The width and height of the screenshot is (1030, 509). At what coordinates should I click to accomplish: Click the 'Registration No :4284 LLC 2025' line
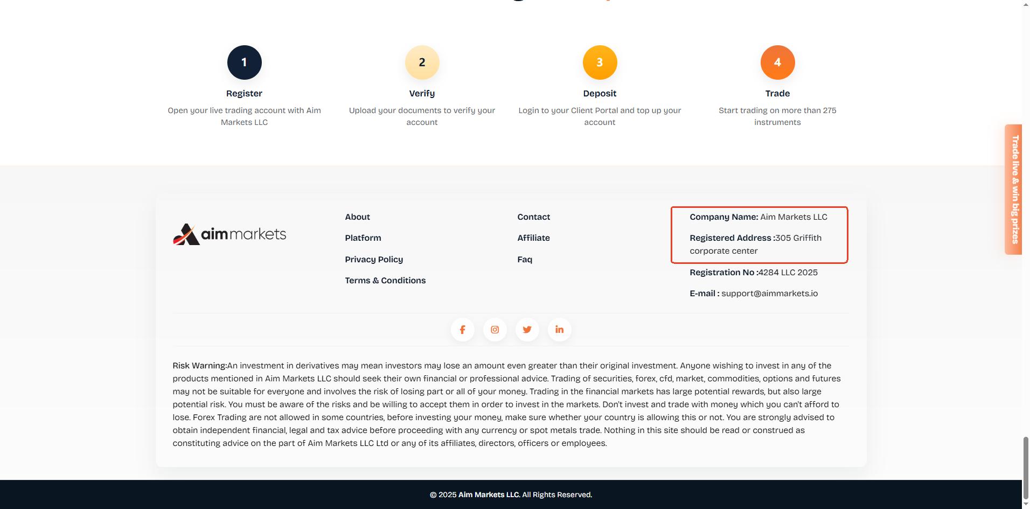[x=754, y=273]
